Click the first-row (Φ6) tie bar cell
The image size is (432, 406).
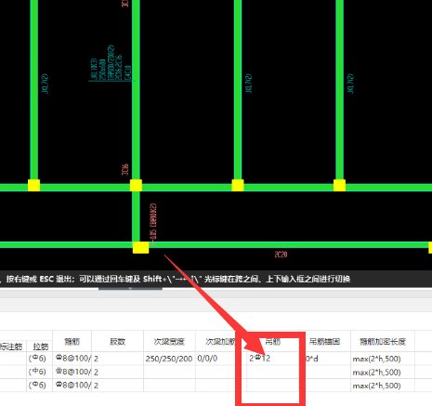tap(39, 359)
